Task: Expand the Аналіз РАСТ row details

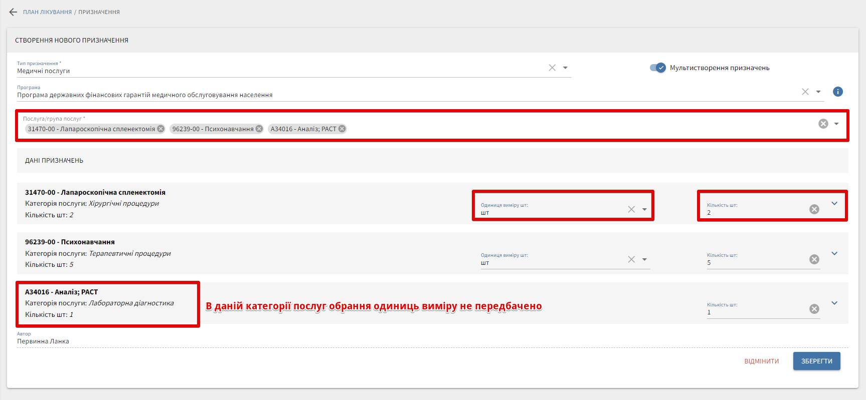Action: click(834, 303)
